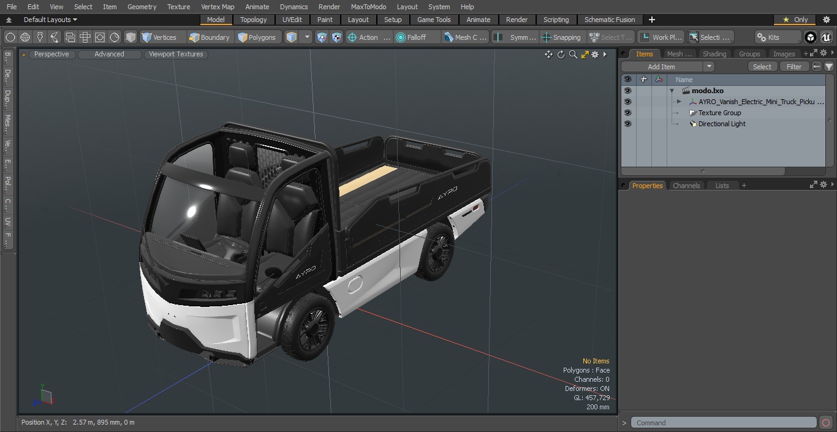Open the dropdown arrow next to cube icon
Screen dimensions: 837x432
[x=308, y=37]
